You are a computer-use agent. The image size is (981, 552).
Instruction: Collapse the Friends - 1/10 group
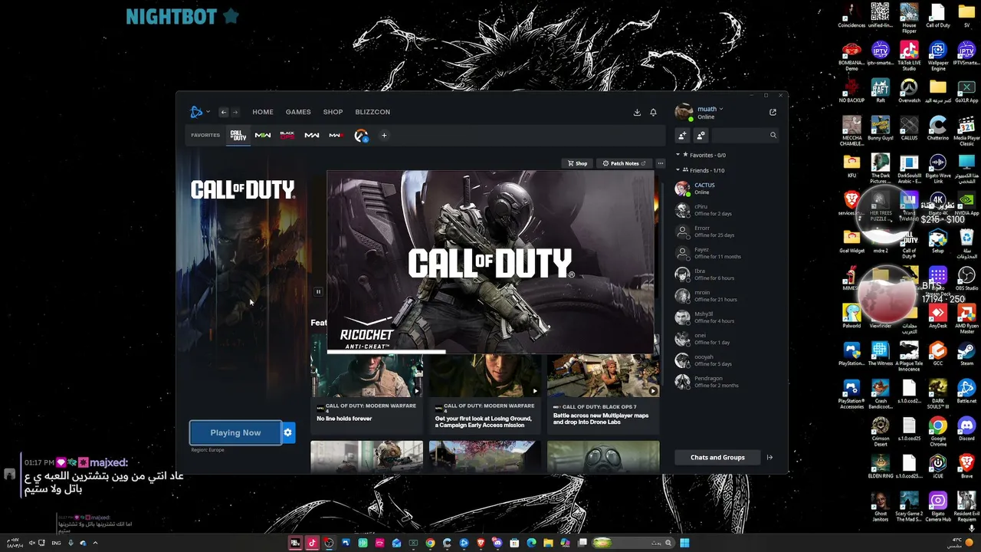pos(678,170)
